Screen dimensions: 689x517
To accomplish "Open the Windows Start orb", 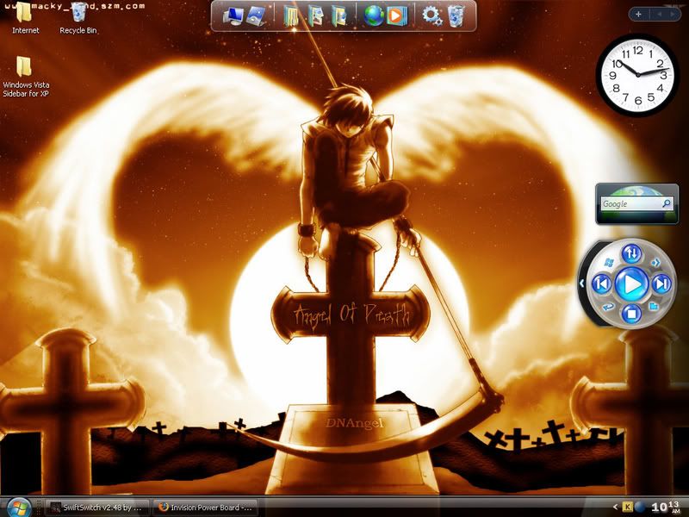I will [x=18, y=508].
